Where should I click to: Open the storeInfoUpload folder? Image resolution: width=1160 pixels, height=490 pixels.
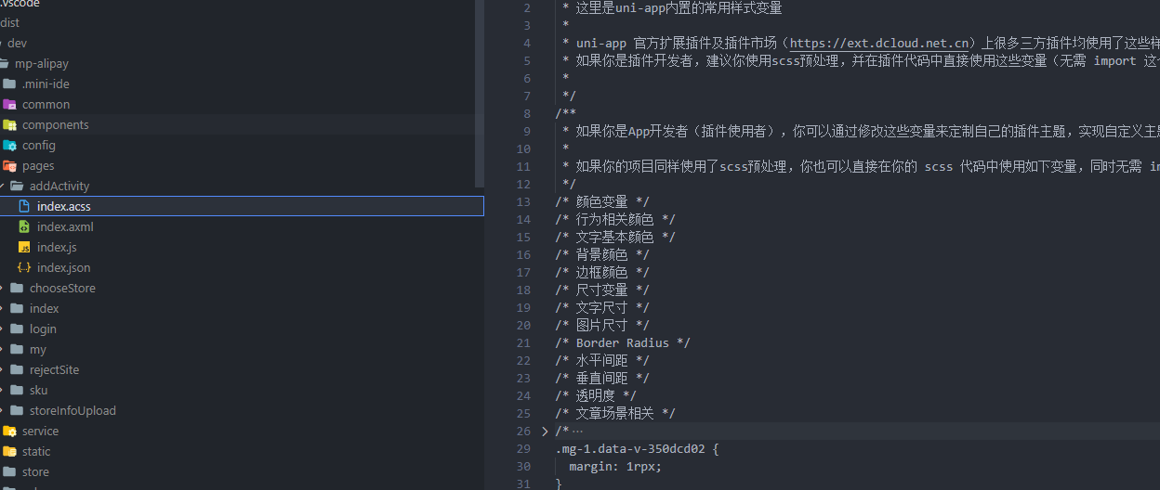tap(72, 411)
